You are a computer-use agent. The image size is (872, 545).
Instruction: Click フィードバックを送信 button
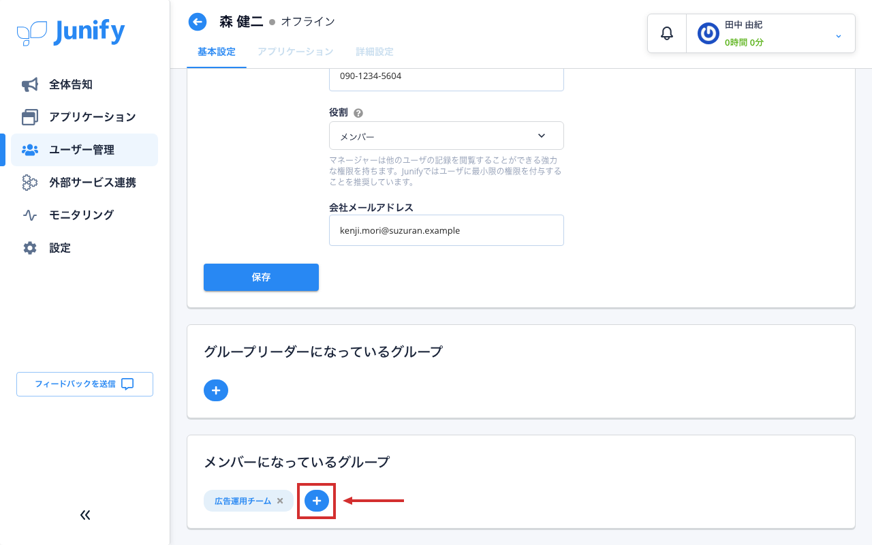(x=84, y=384)
